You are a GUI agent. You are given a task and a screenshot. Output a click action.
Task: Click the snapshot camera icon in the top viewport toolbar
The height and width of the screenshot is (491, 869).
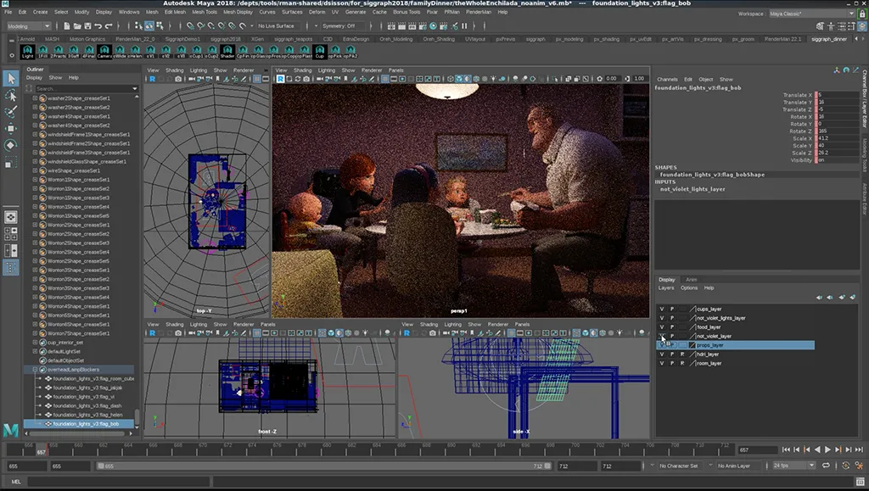pos(178,78)
